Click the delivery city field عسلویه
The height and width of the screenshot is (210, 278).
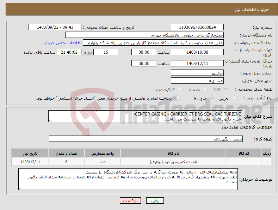point(197,81)
